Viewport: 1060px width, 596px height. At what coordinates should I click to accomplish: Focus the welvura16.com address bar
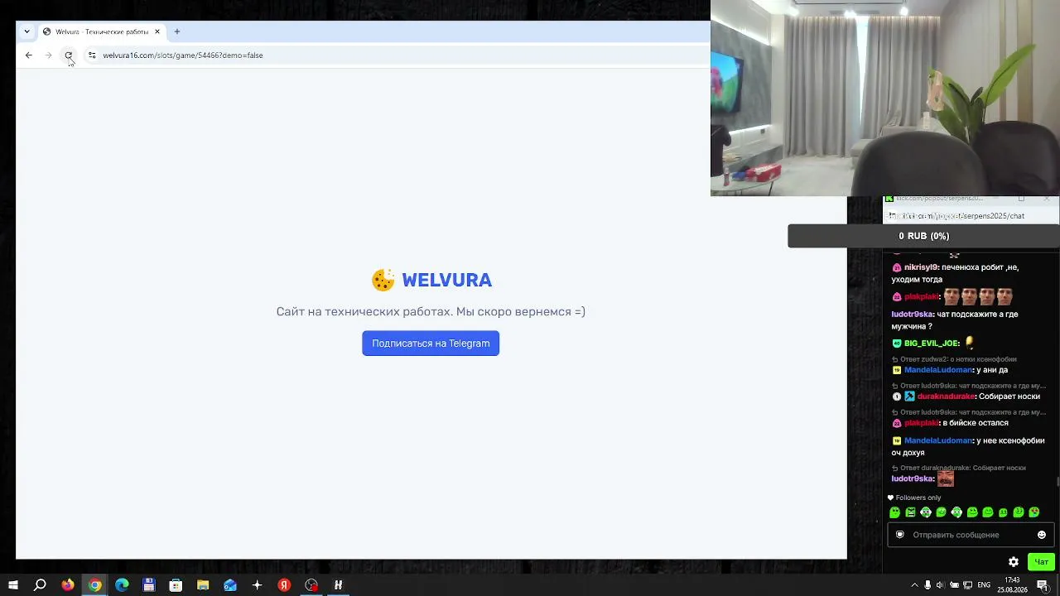click(x=397, y=55)
